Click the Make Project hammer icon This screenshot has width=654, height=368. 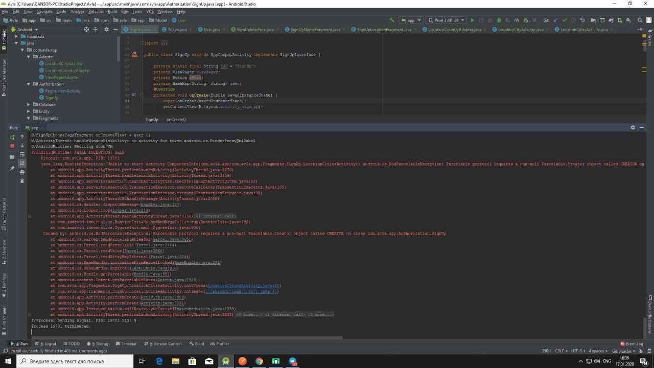[392, 20]
